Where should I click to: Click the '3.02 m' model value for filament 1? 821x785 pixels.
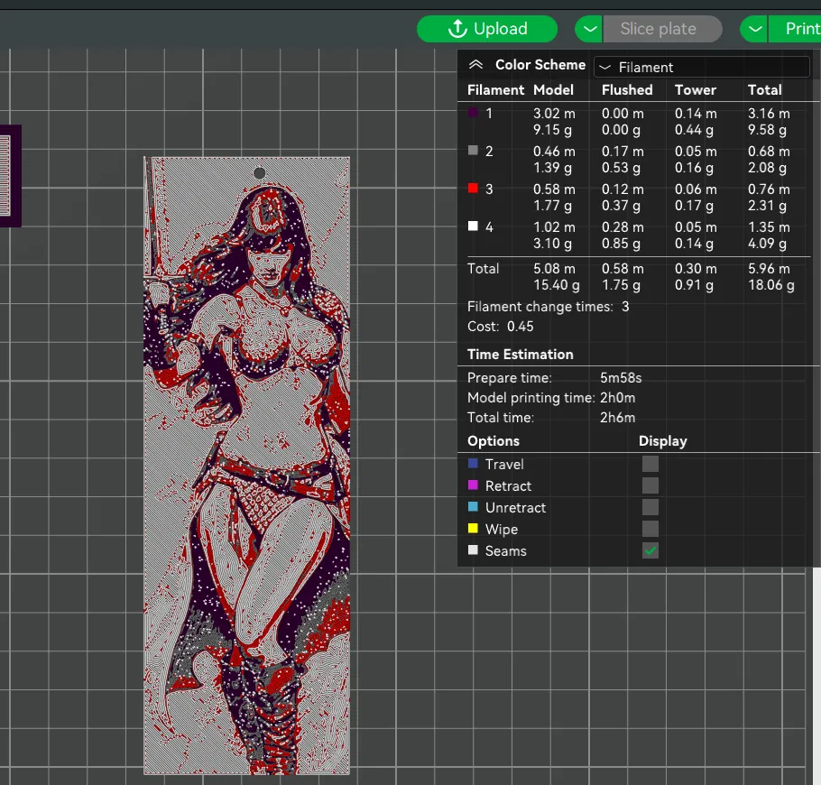(554, 113)
